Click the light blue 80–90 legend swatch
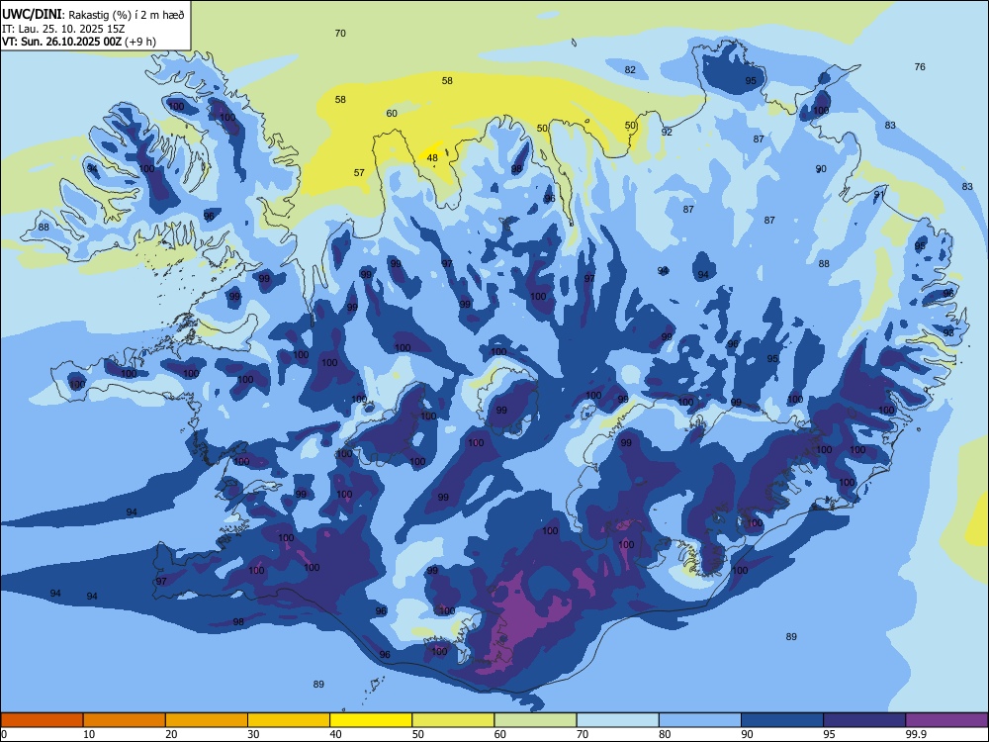The image size is (989, 742). [700, 720]
